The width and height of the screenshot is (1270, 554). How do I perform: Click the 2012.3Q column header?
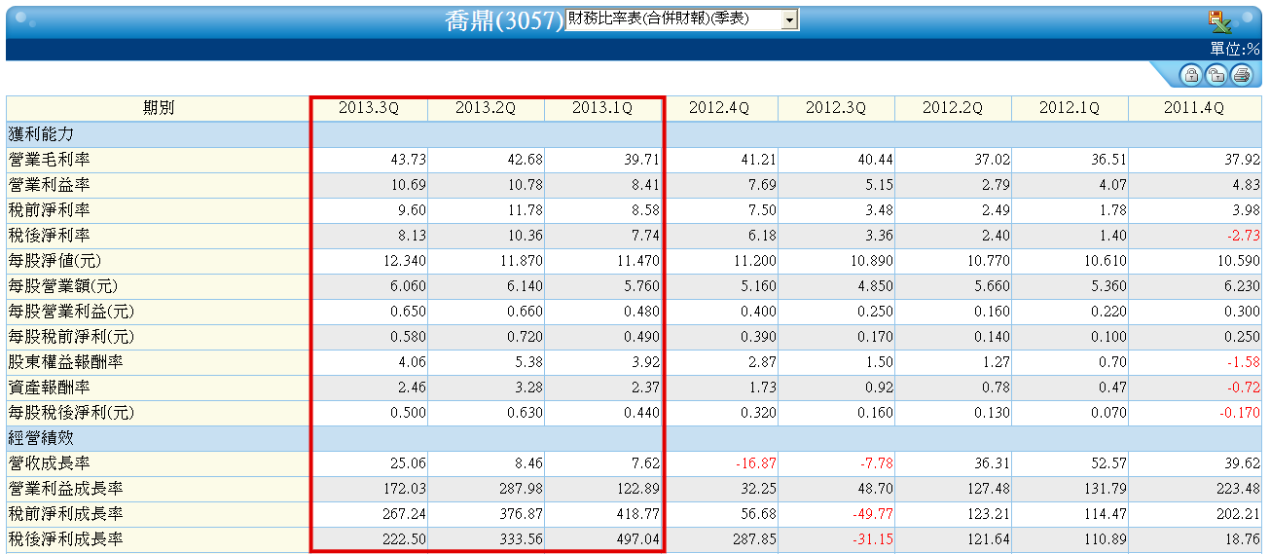[x=836, y=108]
